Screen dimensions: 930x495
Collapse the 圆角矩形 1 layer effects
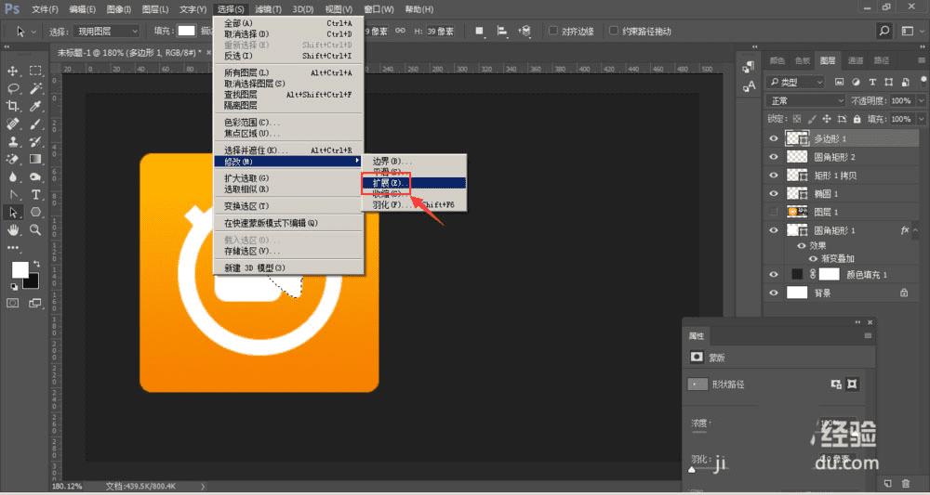(x=916, y=230)
